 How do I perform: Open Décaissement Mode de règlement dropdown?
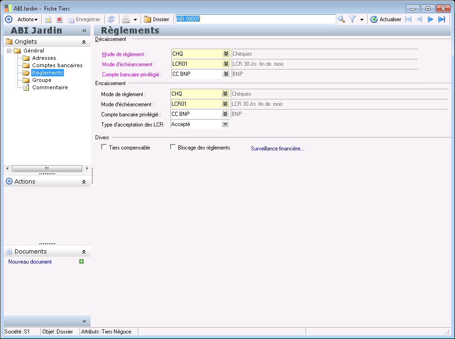(x=226, y=54)
